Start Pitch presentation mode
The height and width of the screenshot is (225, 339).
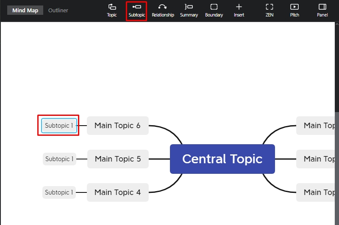(x=295, y=10)
